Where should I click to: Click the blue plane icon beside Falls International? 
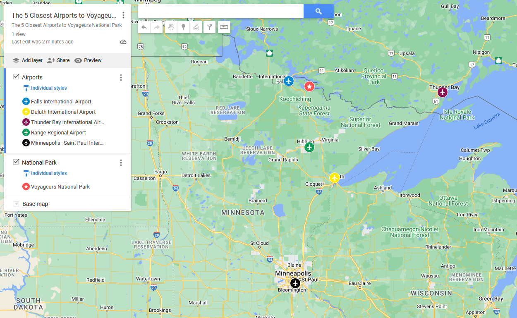(26, 101)
